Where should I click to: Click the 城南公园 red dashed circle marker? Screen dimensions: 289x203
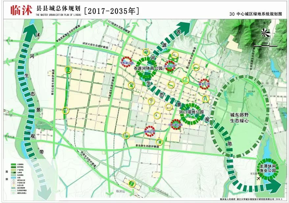(x=149, y=131)
